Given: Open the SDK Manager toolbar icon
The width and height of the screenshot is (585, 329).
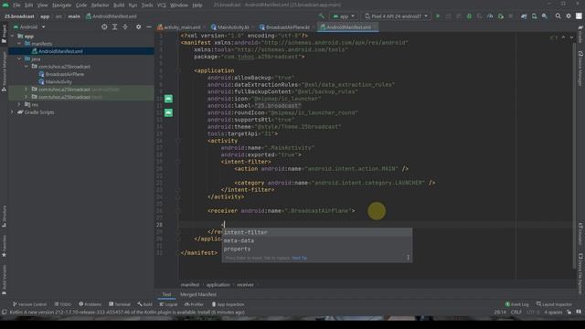Looking at the screenshot, I should click(x=545, y=16).
